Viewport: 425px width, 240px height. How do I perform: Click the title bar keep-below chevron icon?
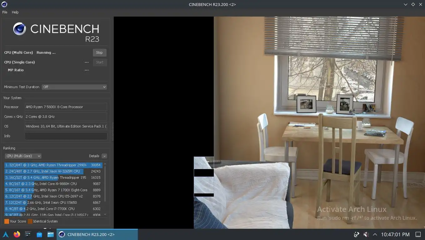tap(405, 4)
